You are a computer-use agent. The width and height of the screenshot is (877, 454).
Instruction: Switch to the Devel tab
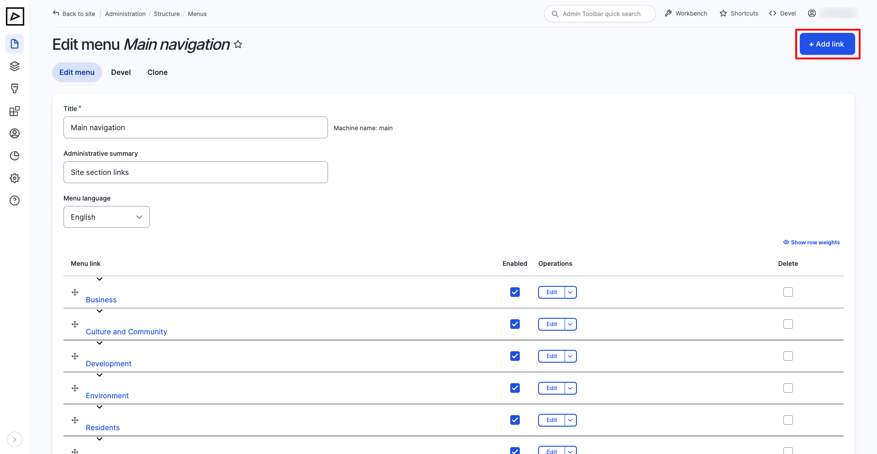pos(121,72)
